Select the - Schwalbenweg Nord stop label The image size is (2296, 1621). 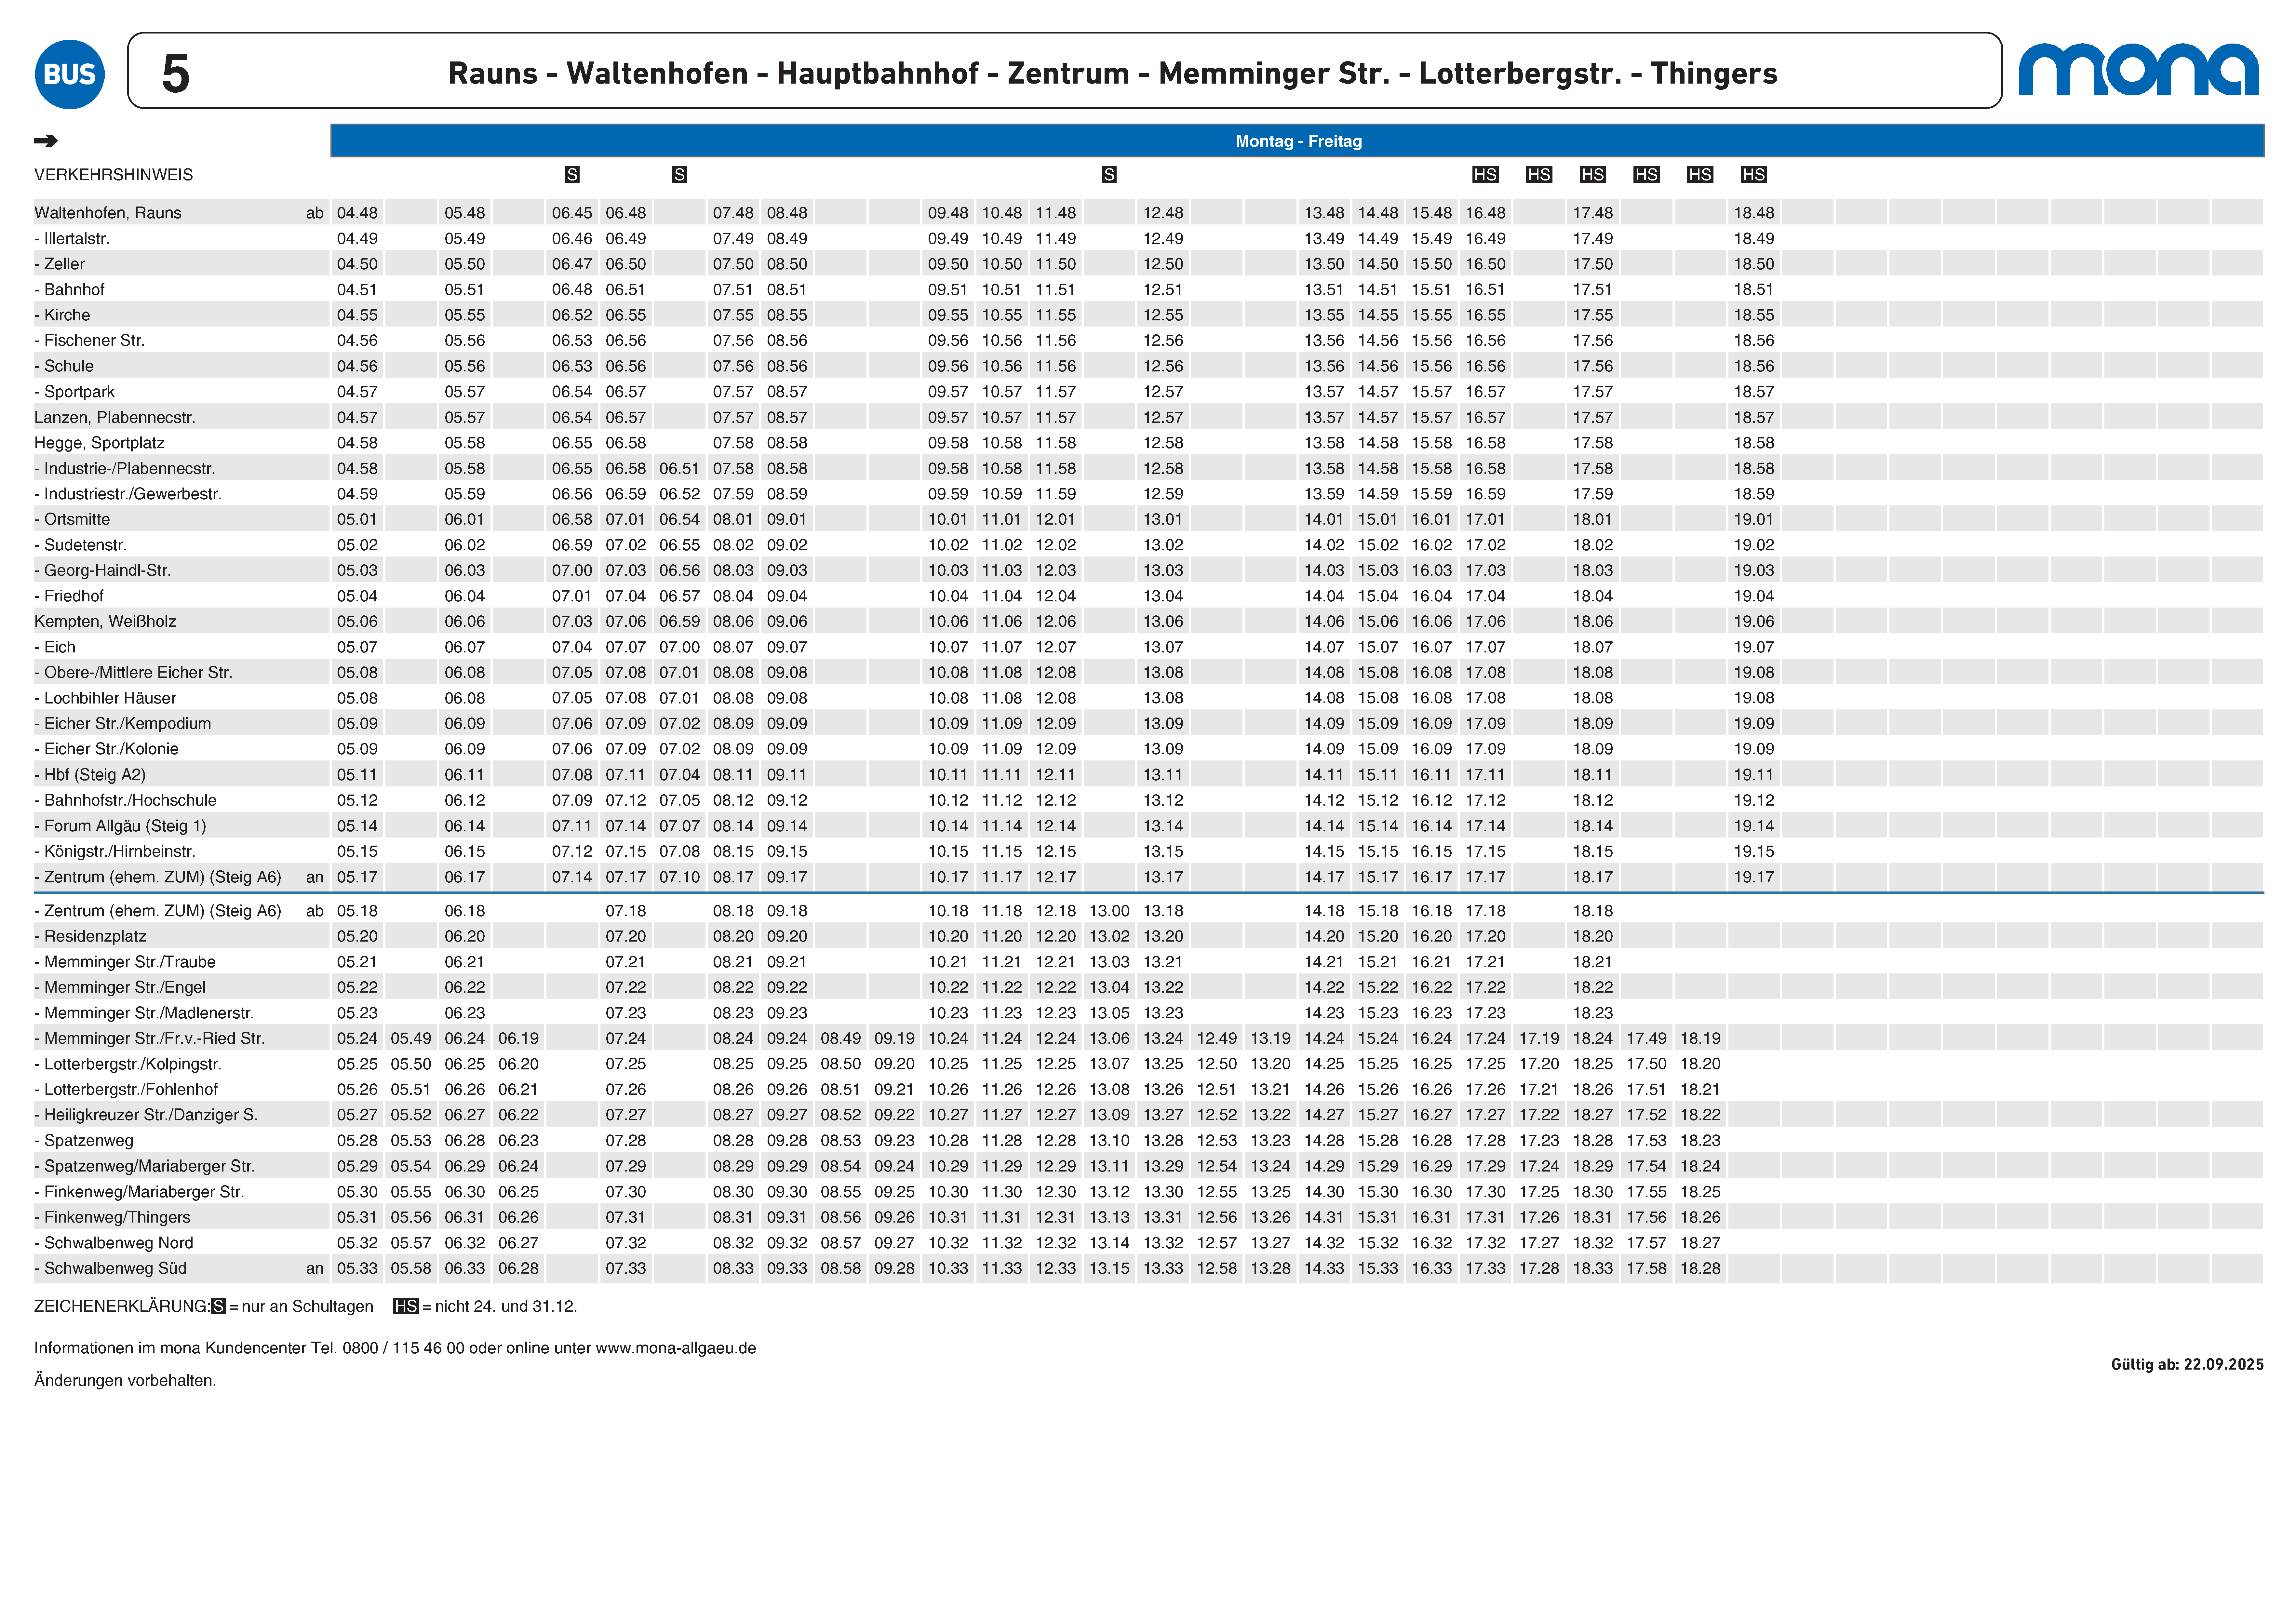coord(114,1243)
